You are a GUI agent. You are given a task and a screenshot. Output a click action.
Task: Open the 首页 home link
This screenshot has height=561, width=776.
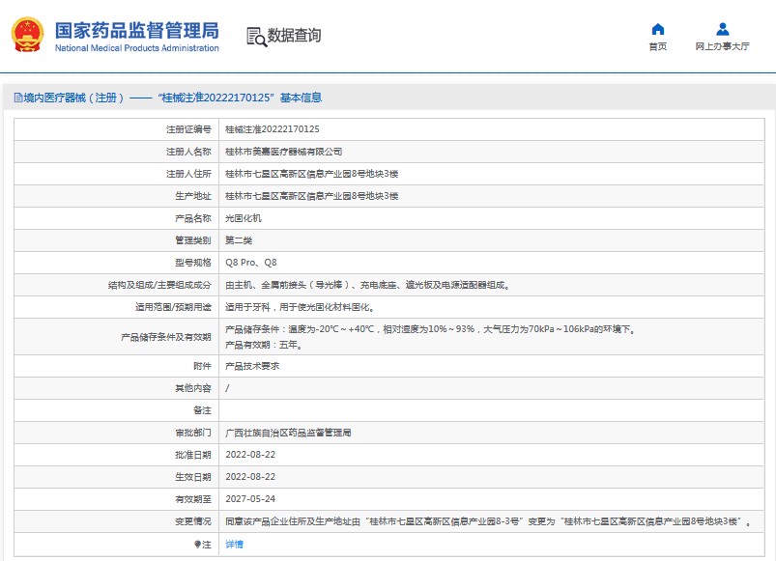point(657,46)
